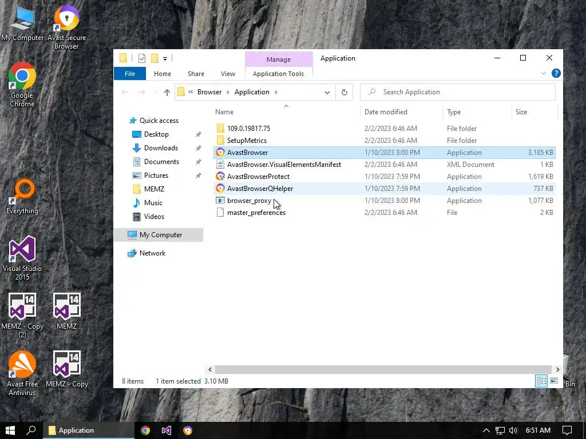
Task: Open Network in navigation pane
Action: [152, 253]
